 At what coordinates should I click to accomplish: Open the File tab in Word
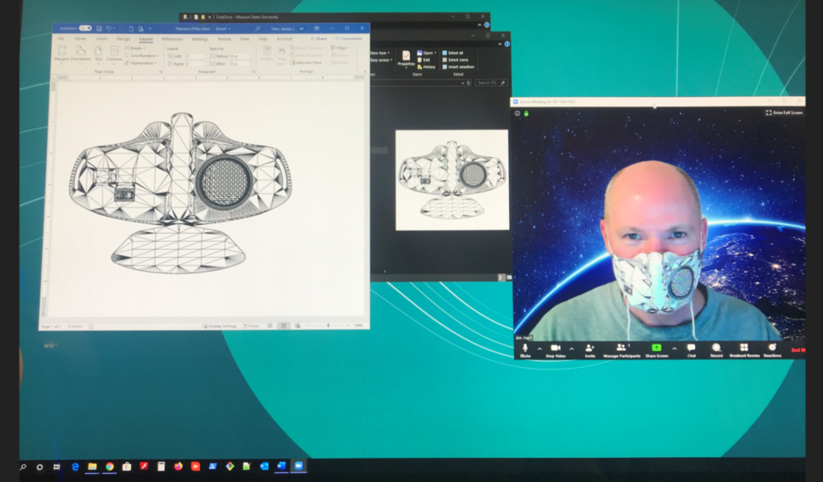click(61, 39)
